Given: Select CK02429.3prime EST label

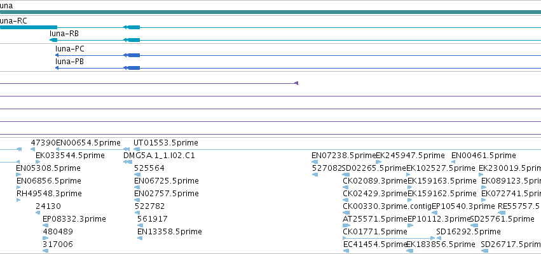Looking at the screenshot, I should click(375, 194).
